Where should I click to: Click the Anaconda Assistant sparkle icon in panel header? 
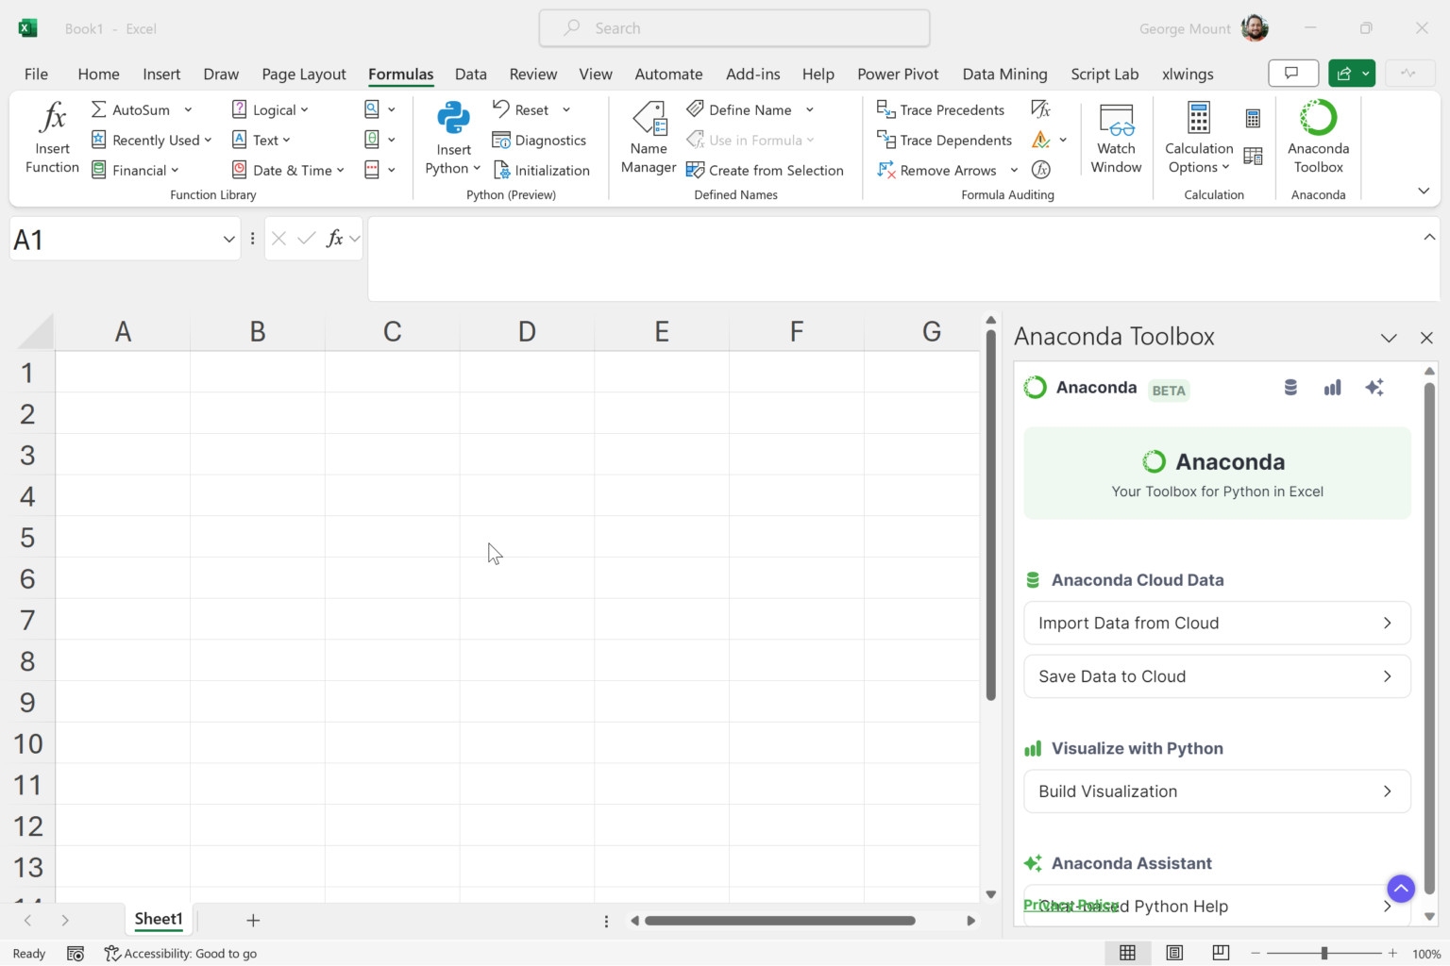pos(1374,388)
